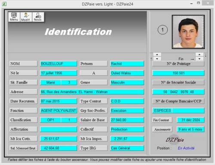
Task: Click social security number 56 0442 0076 48
Action: (x=178, y=92)
